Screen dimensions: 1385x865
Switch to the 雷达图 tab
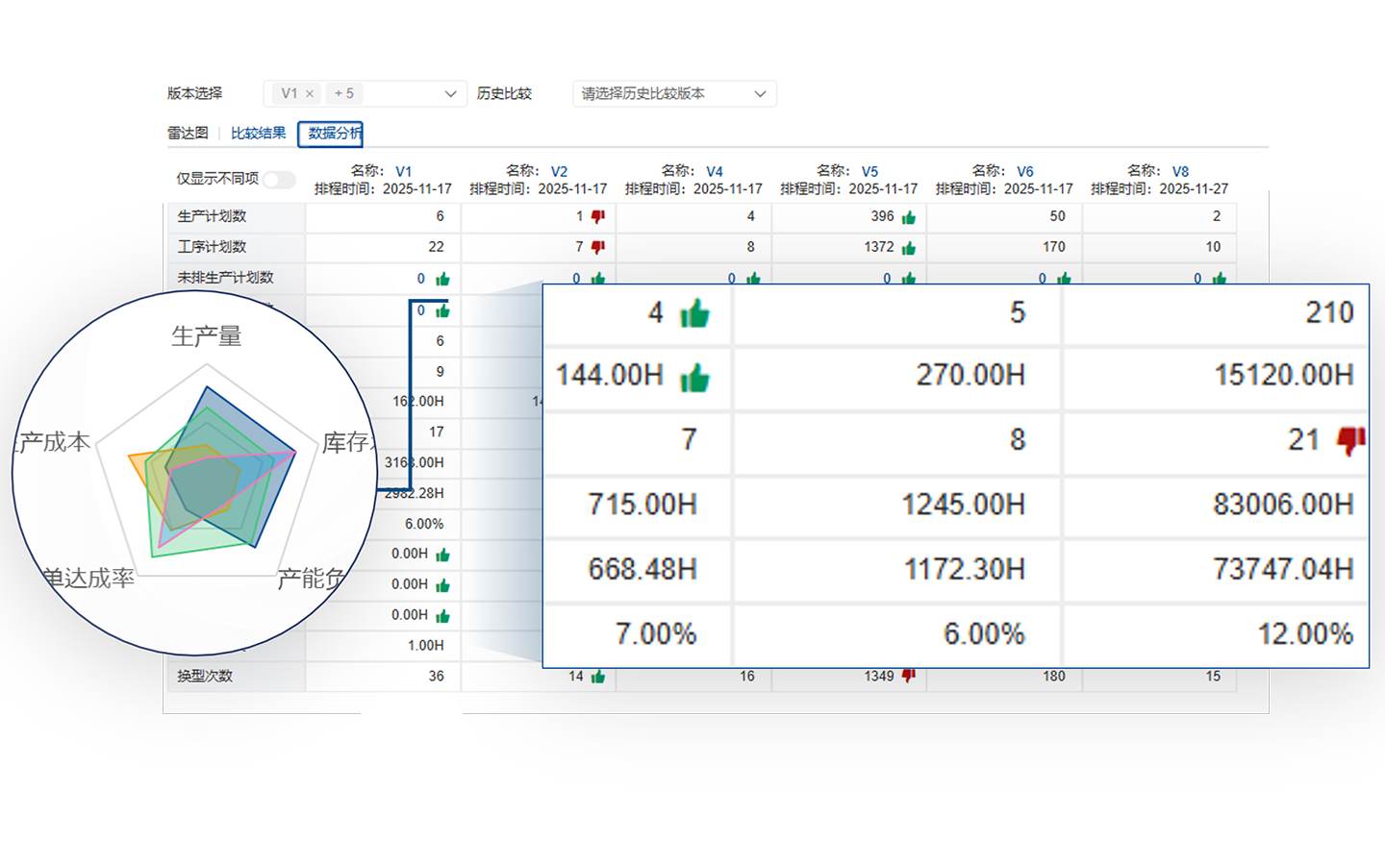pyautogui.click(x=188, y=134)
